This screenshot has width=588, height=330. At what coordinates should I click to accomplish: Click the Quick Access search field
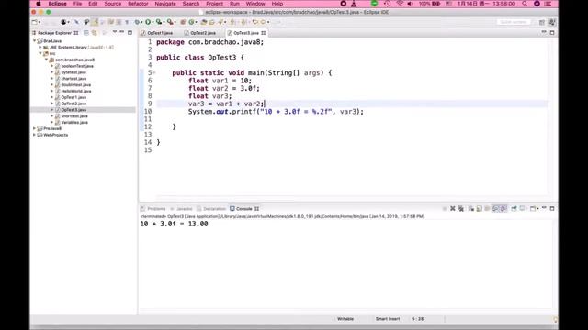pos(514,22)
